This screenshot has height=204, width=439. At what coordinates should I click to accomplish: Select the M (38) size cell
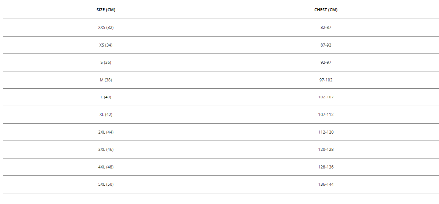pyautogui.click(x=106, y=80)
